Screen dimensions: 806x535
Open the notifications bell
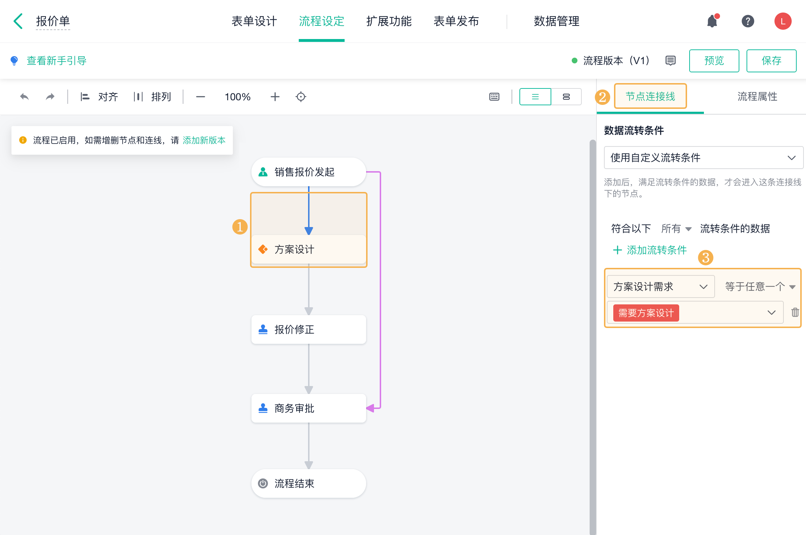[712, 21]
